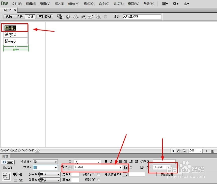This screenshot has height=184, width=217.
Task: Switch properties panel to CSS mode
Action: (8, 167)
